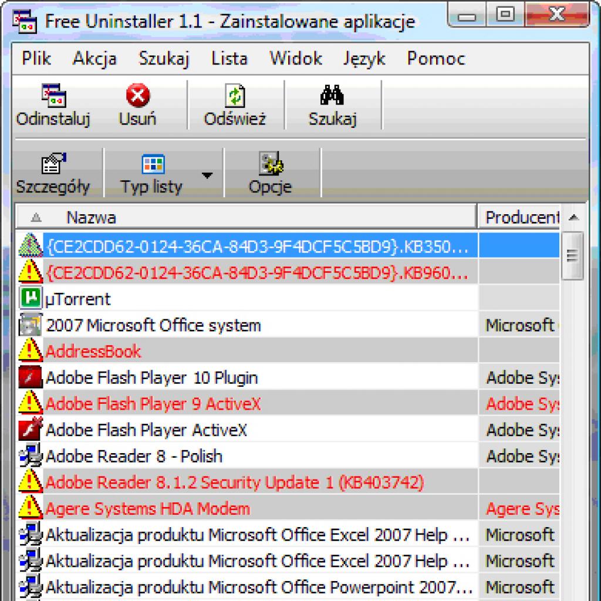Screen dimensions: 601x601
Task: Click the producer cell of Adobe Reader 8 - Polish
Action: [x=519, y=455]
